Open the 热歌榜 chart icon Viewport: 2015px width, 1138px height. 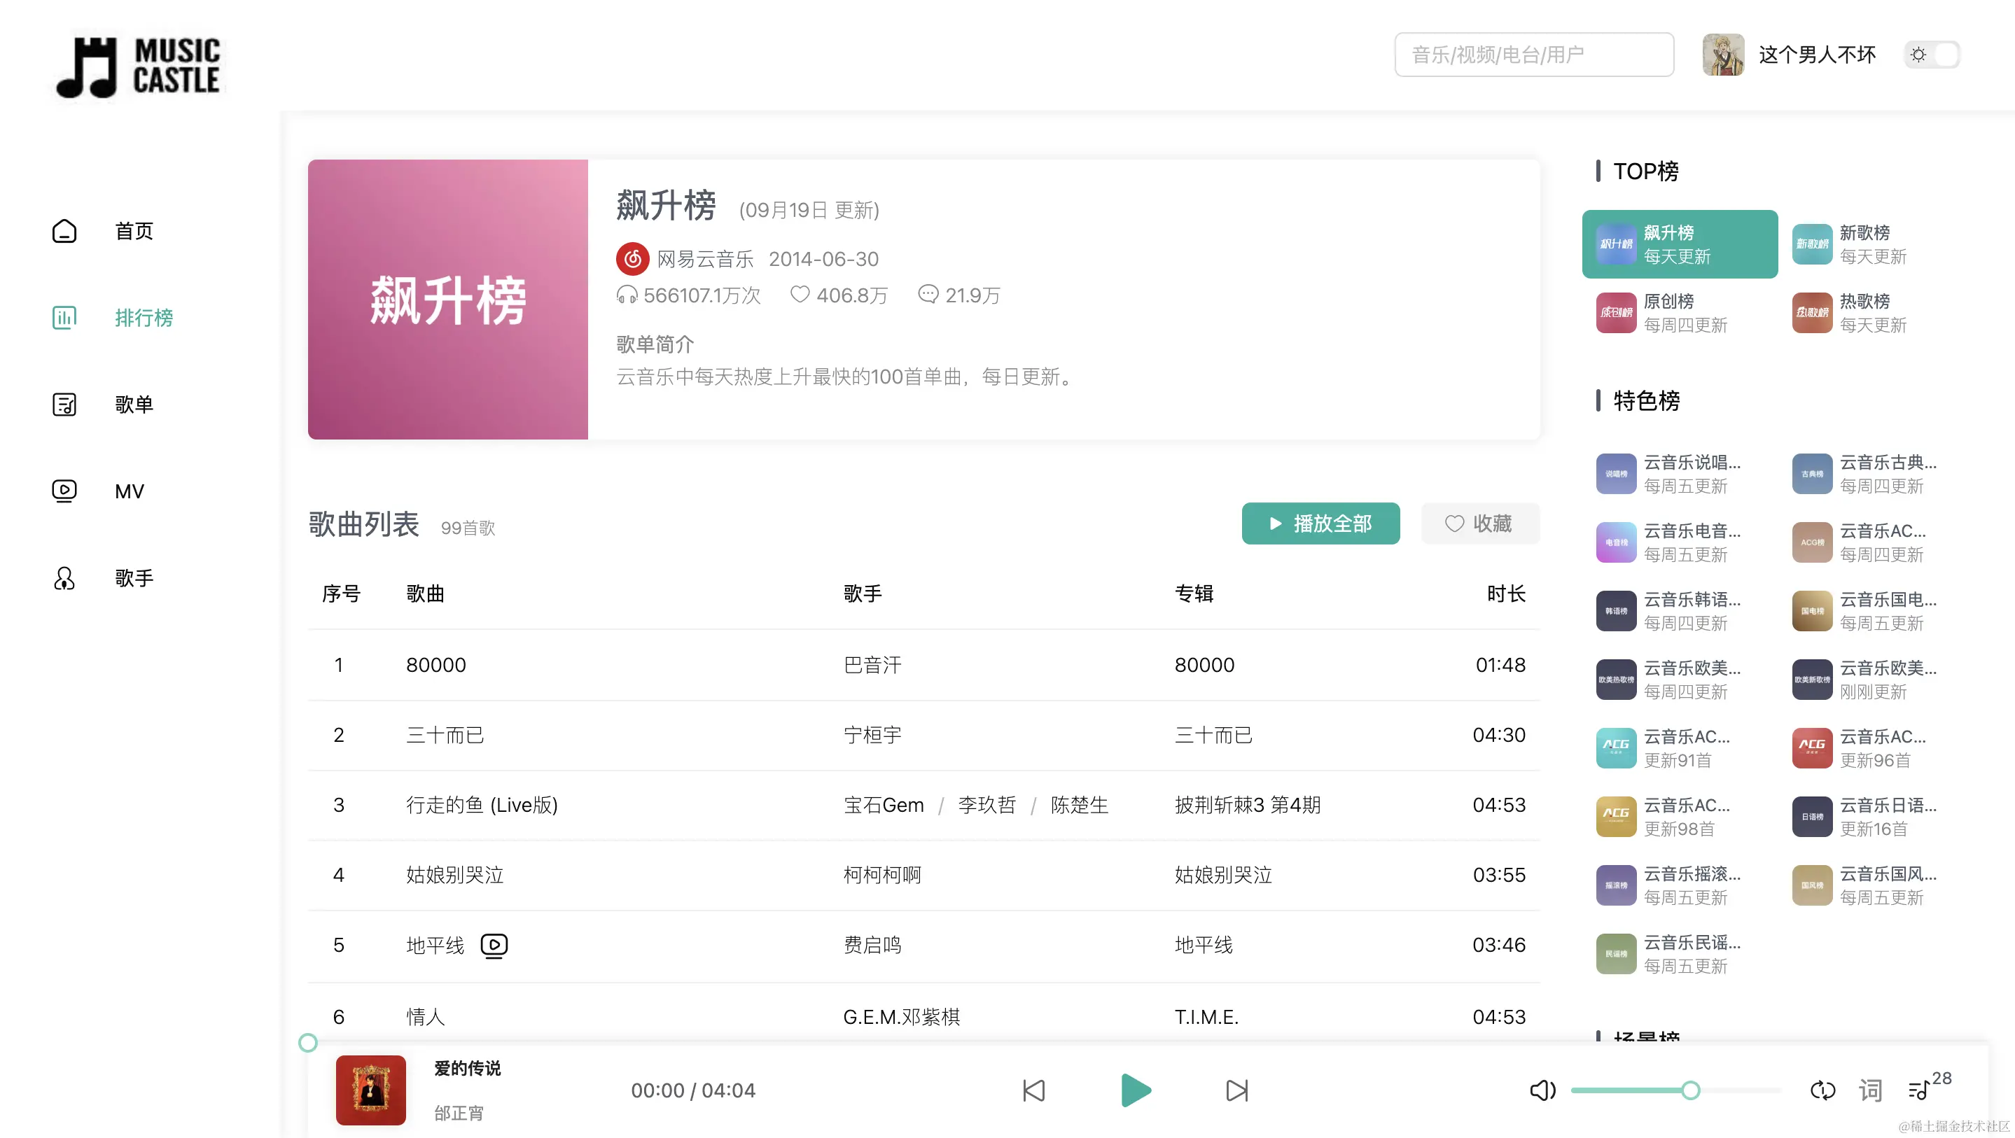coord(1812,313)
